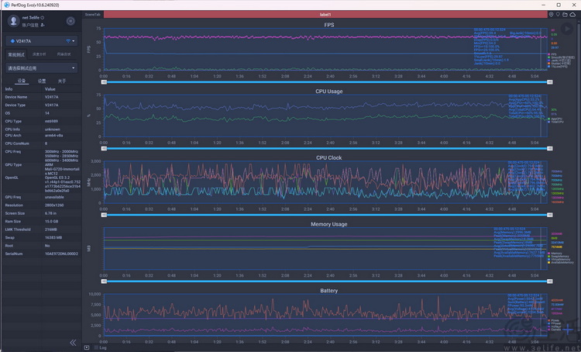581x352 pixels.
Task: Open the local records folder icon
Action: [x=565, y=15]
